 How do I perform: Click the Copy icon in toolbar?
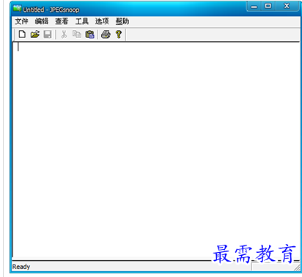pyautogui.click(x=77, y=34)
